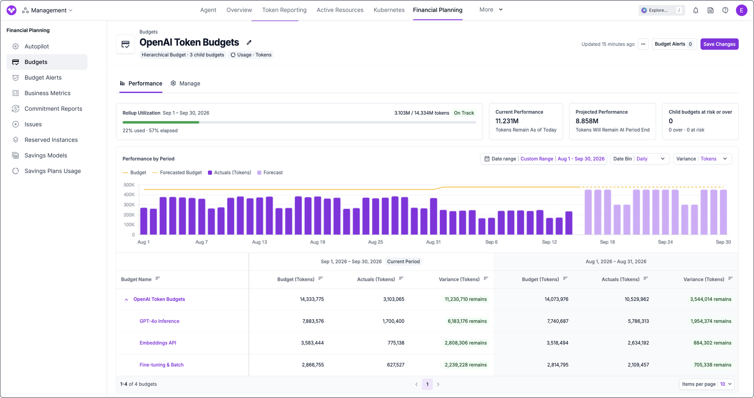754x398 pixels.
Task: Toggle the Forecasted Budget legend series
Action: 177,172
